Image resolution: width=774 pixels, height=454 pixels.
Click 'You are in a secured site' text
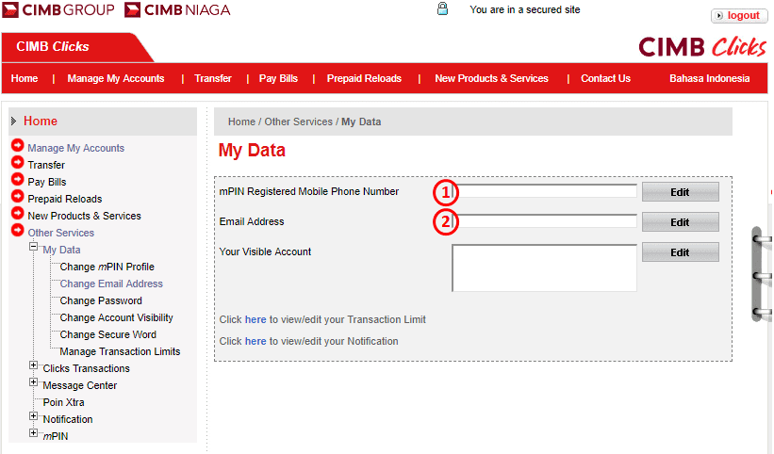click(525, 9)
